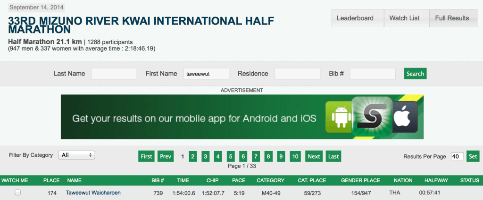Go to results page 10
This screenshot has width=483, height=200.
[295, 156]
